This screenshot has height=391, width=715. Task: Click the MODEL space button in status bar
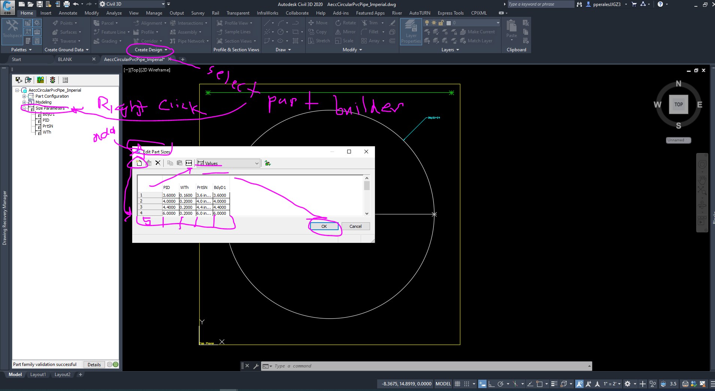pyautogui.click(x=443, y=384)
